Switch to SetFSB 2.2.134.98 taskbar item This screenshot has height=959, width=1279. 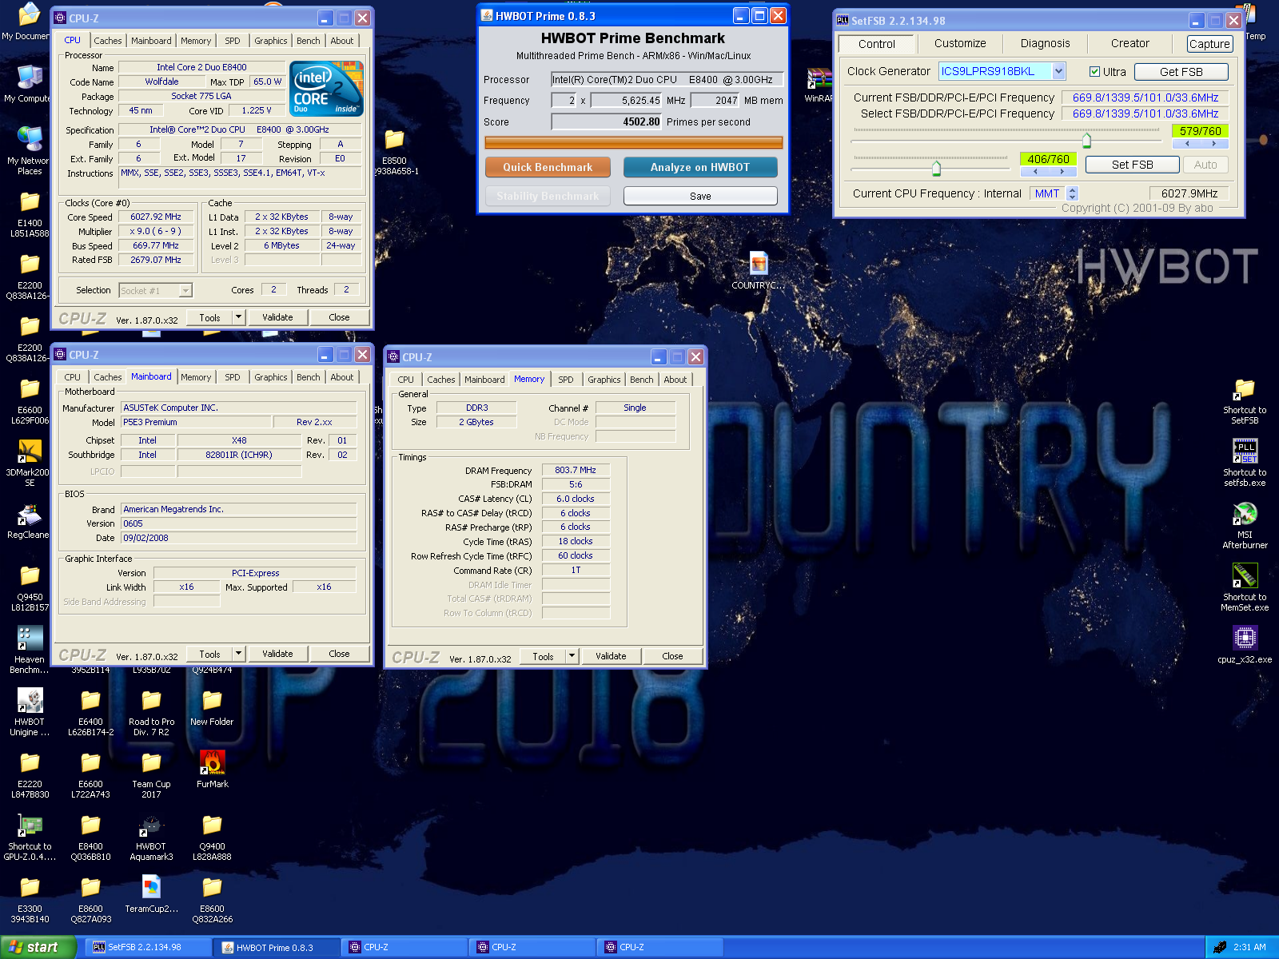(x=149, y=947)
